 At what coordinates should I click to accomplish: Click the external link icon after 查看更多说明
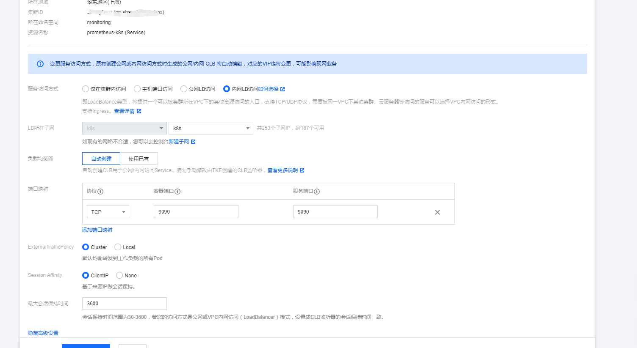click(x=302, y=170)
